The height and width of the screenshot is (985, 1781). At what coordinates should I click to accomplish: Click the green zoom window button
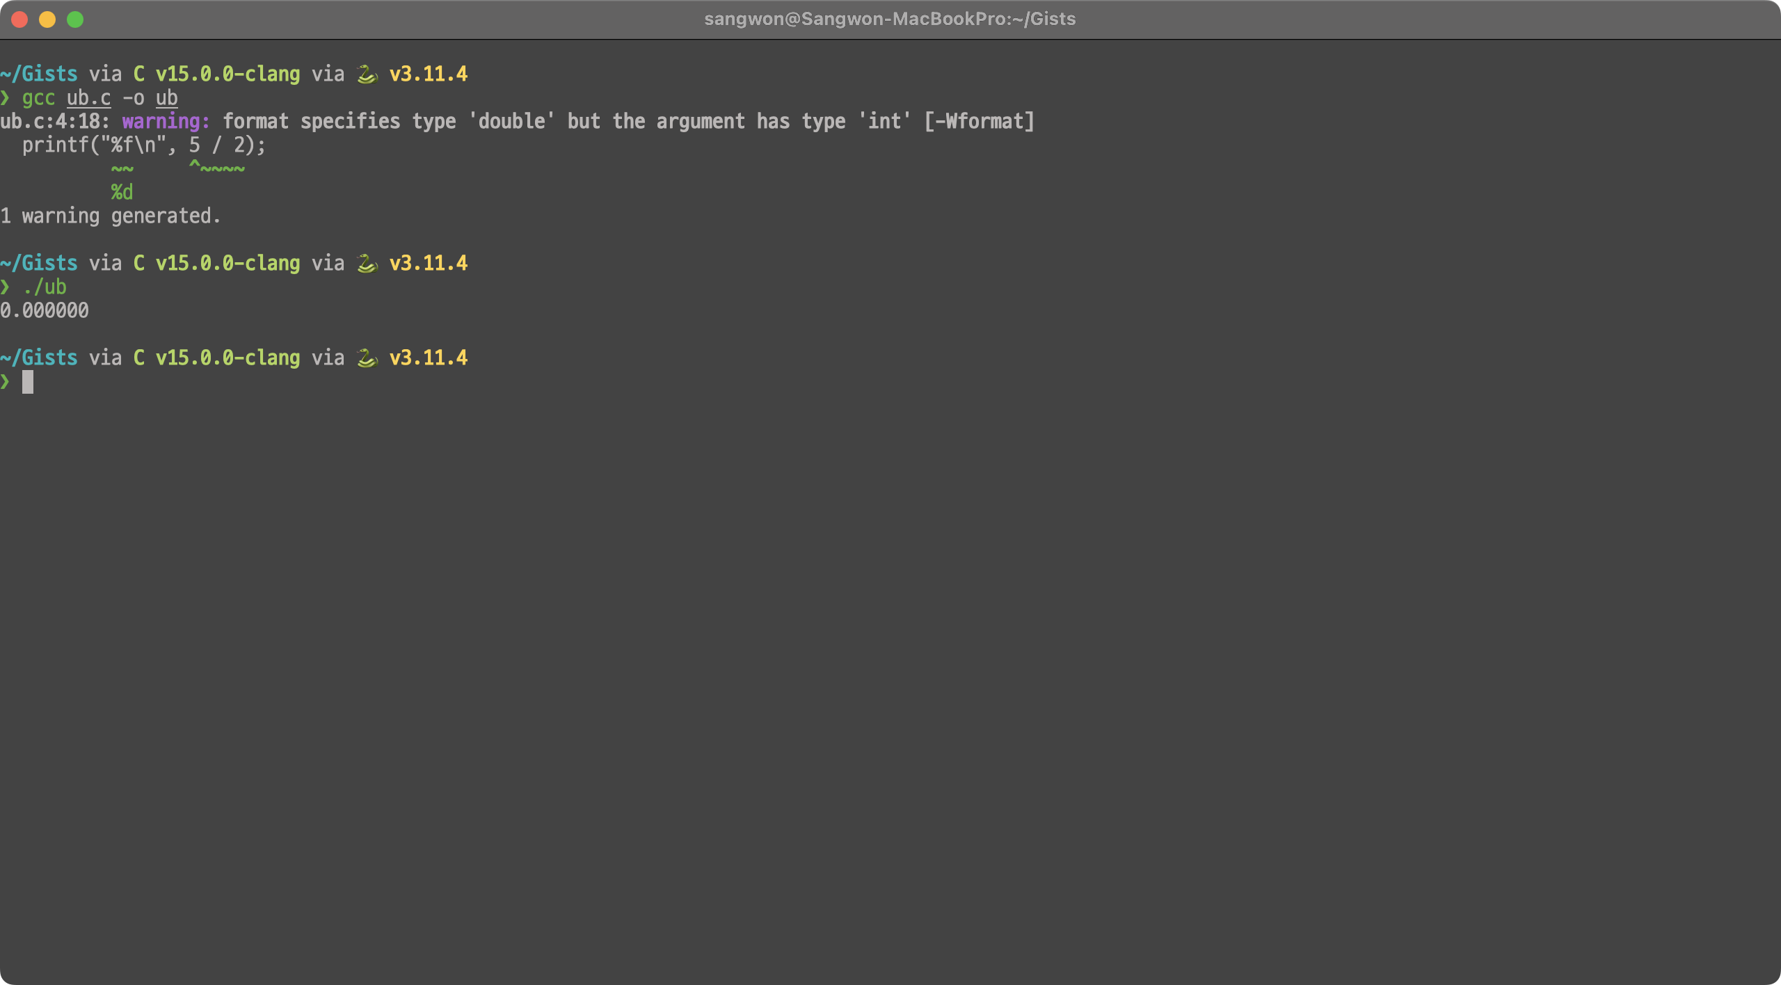75,19
